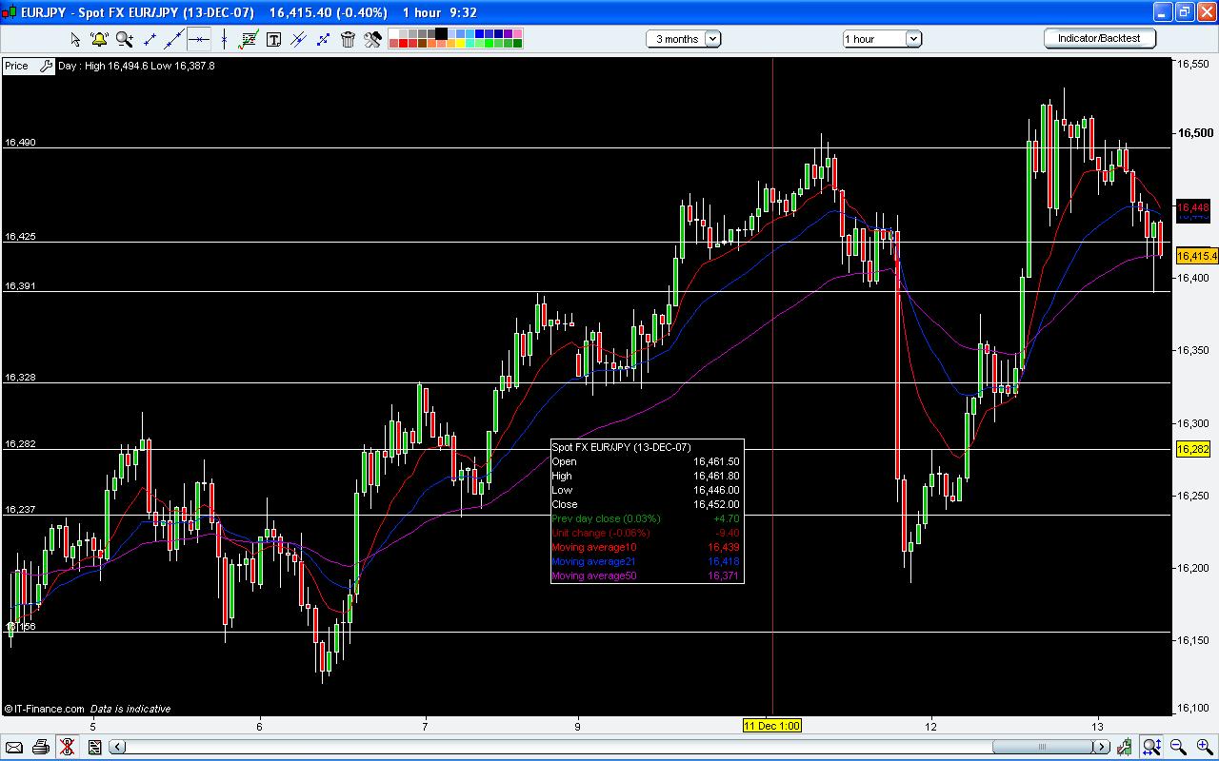
Task: Select the arrow pointer tool
Action: 75,39
